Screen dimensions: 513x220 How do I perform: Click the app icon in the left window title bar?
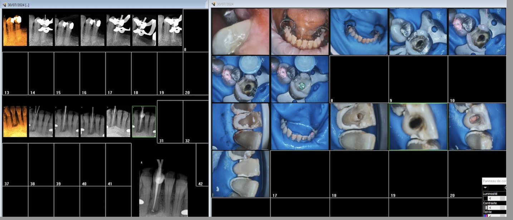pos(4,5)
